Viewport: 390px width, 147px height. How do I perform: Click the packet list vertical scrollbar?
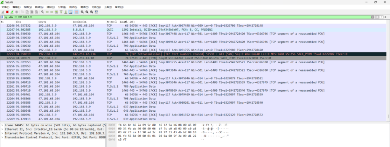[x=388, y=72]
